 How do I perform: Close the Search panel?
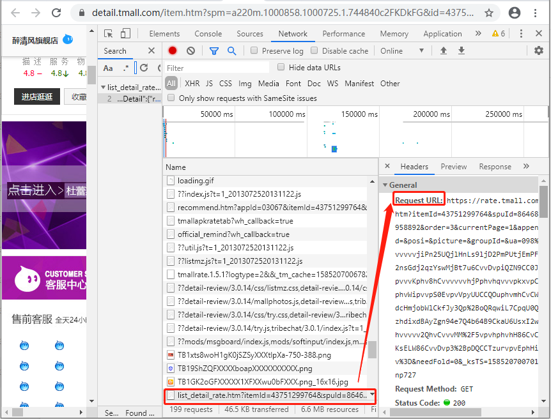(x=151, y=50)
